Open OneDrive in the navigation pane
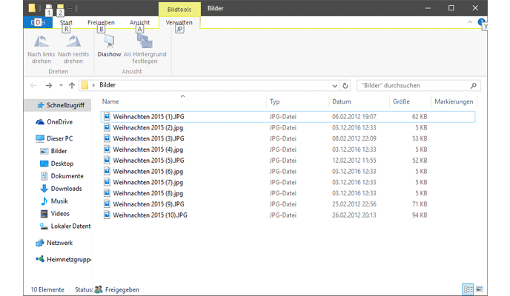510x296 pixels. click(59, 122)
